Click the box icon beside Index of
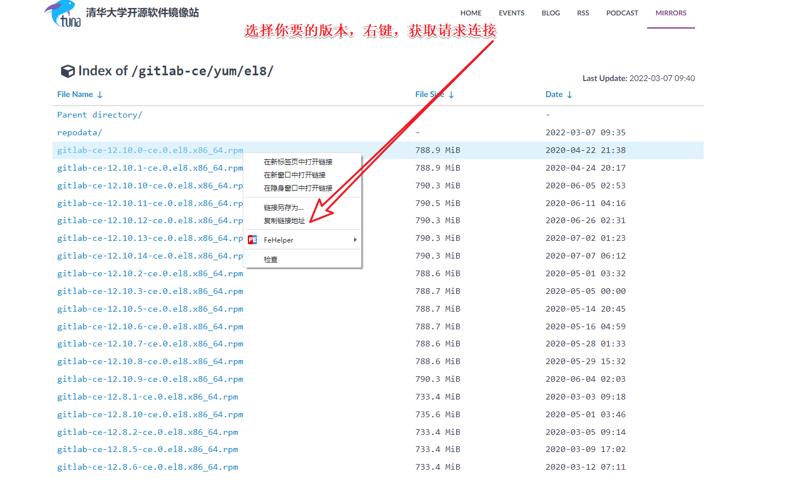The width and height of the screenshot is (791, 480). 67,71
